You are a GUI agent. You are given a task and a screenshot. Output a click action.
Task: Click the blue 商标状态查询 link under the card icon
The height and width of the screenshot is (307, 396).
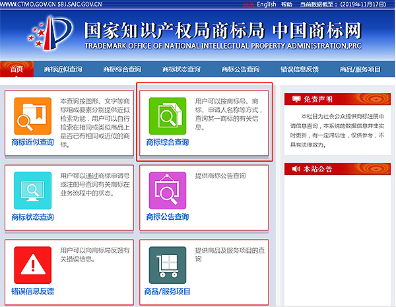[32, 217]
